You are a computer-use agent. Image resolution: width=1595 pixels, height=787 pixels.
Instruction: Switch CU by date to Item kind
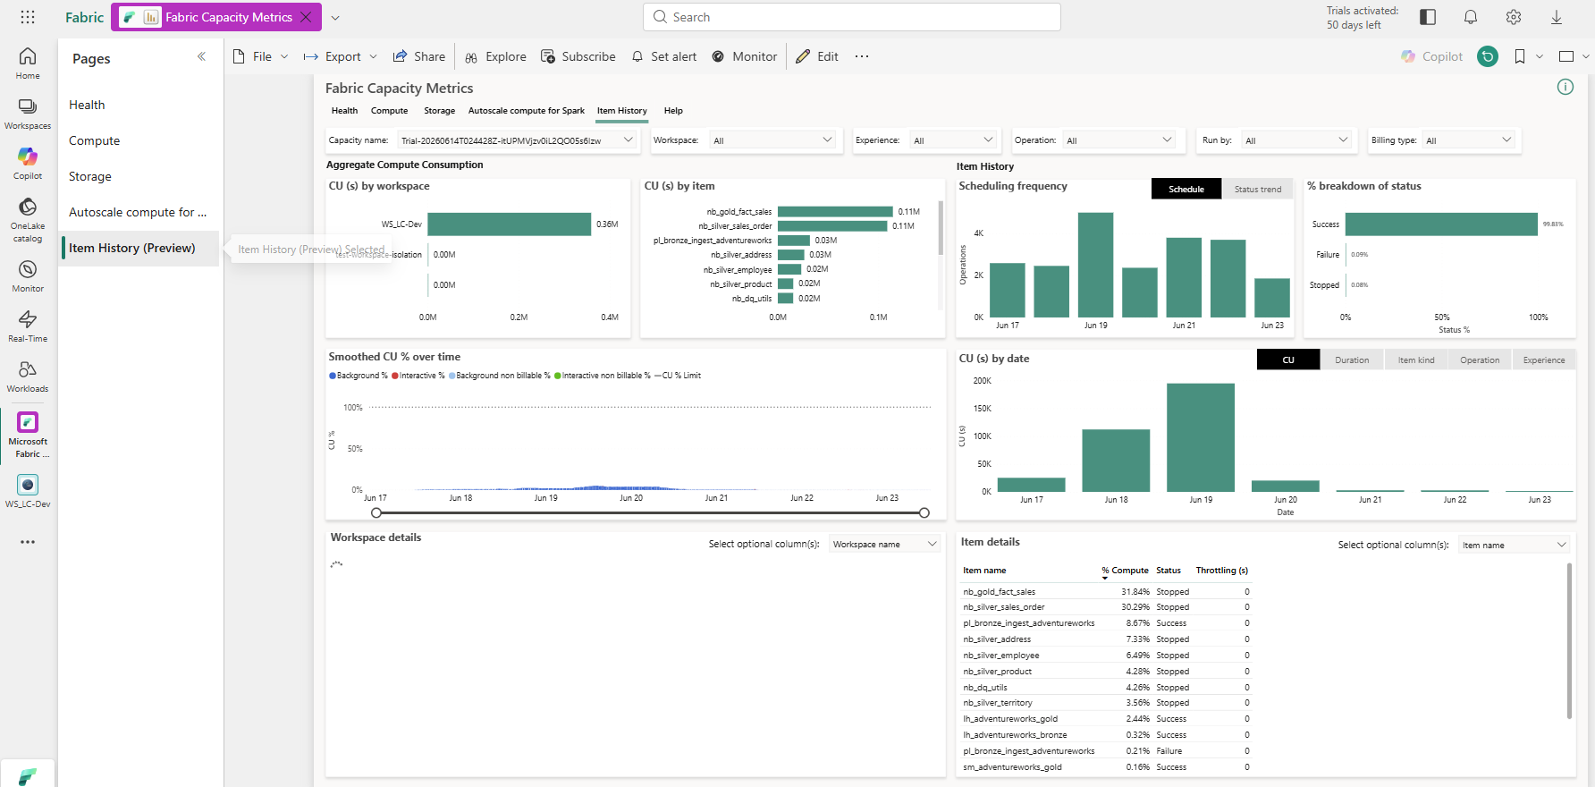tap(1416, 360)
